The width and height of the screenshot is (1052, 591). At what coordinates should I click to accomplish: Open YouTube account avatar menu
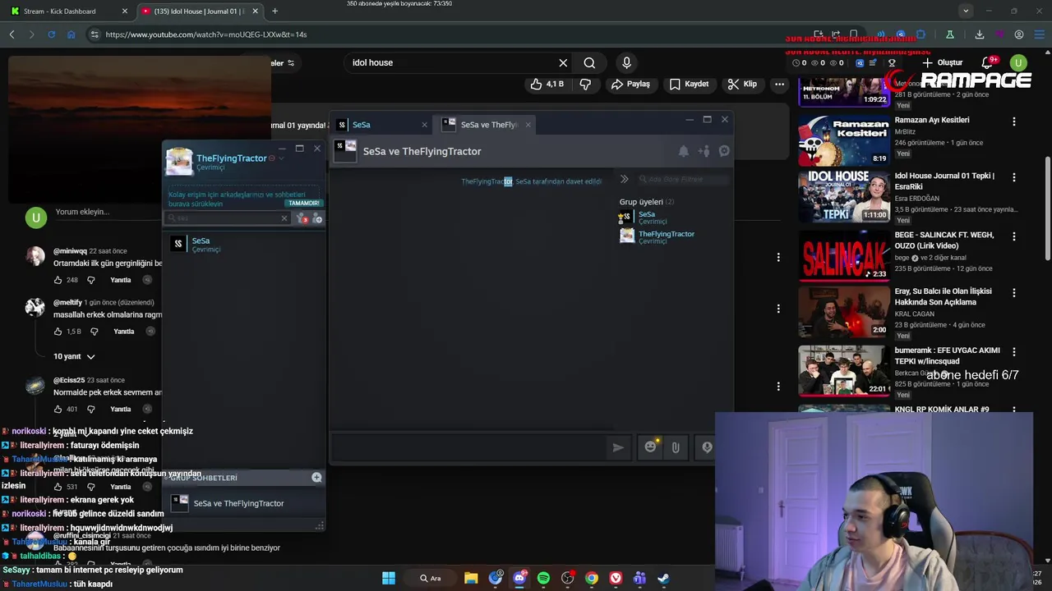tap(1019, 62)
